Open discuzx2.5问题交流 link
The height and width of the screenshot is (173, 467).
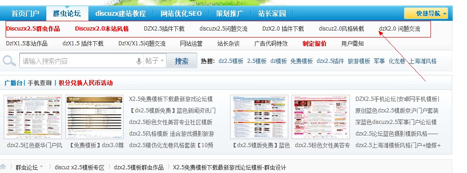[224, 29]
